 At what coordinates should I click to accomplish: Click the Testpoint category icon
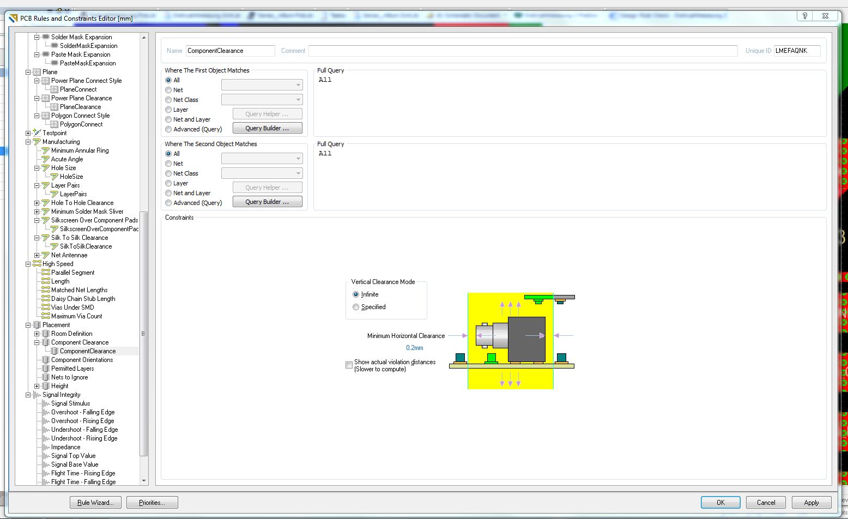pos(37,133)
